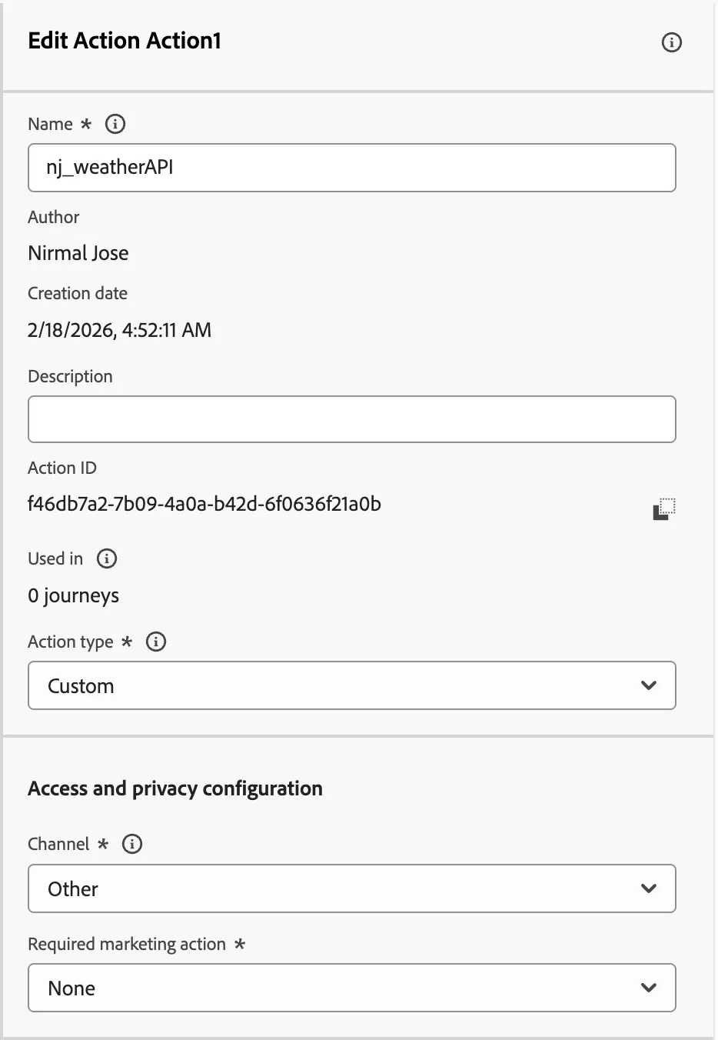The image size is (718, 1040).
Task: Copy the Action ID with copy icon
Action: (x=664, y=508)
